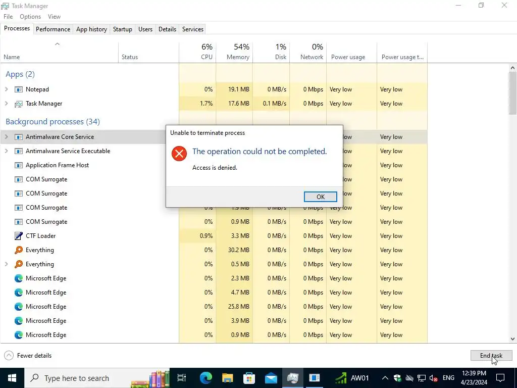The image size is (517, 388).
Task: Sort by the Memory column header
Action: point(234,52)
